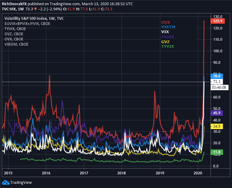Click the 'EUVIX+BPVIX+JYVIX, CBOE' series label
Viewport: 232px width, 188px height.
(28, 24)
